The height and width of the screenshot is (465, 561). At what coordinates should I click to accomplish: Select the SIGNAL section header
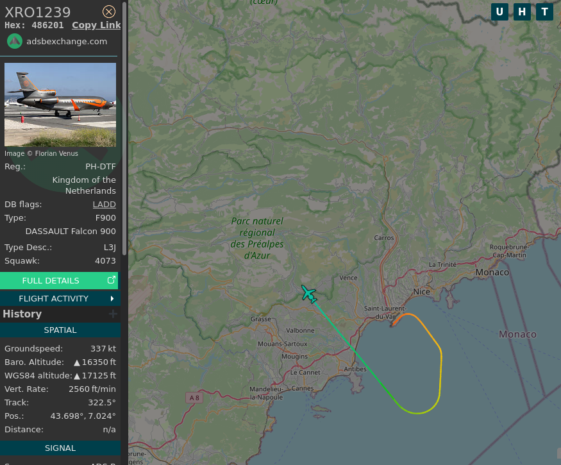point(60,448)
